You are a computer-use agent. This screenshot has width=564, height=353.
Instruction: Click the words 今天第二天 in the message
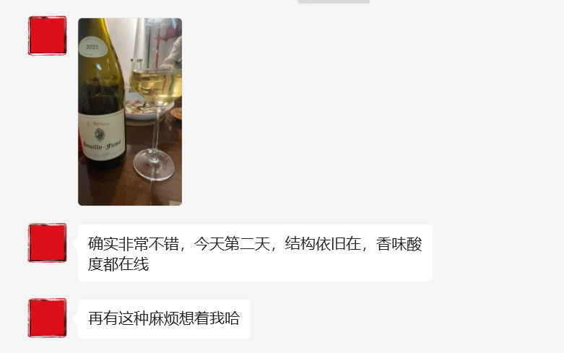tap(232, 244)
